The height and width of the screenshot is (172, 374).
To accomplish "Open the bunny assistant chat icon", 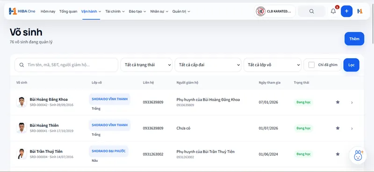I will 358,155.
